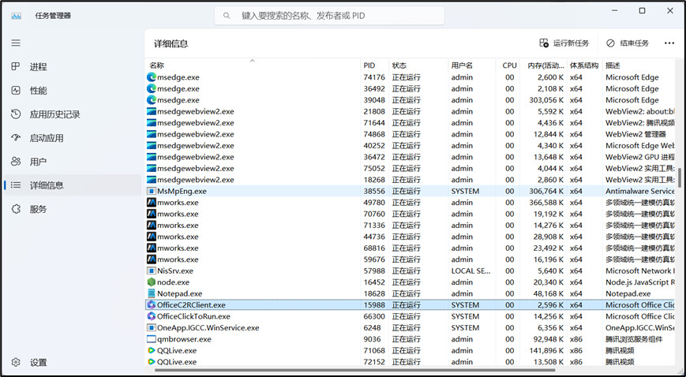
Task: Select QQLive.exe icon with PID 71068
Action: (x=152, y=350)
